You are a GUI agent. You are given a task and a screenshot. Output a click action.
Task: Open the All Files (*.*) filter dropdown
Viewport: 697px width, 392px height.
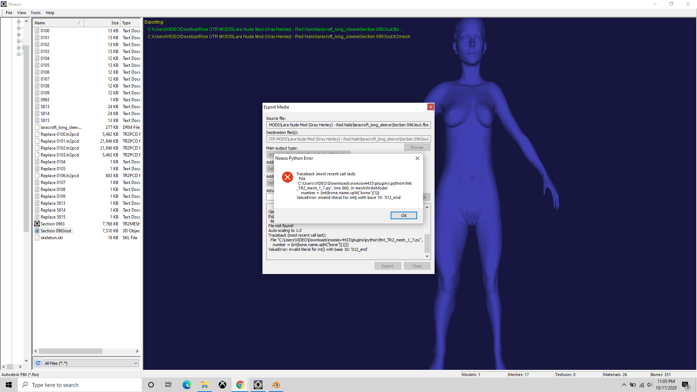[91, 363]
